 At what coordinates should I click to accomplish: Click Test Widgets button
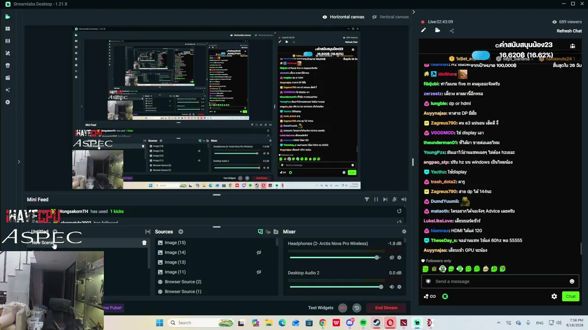pos(321,308)
